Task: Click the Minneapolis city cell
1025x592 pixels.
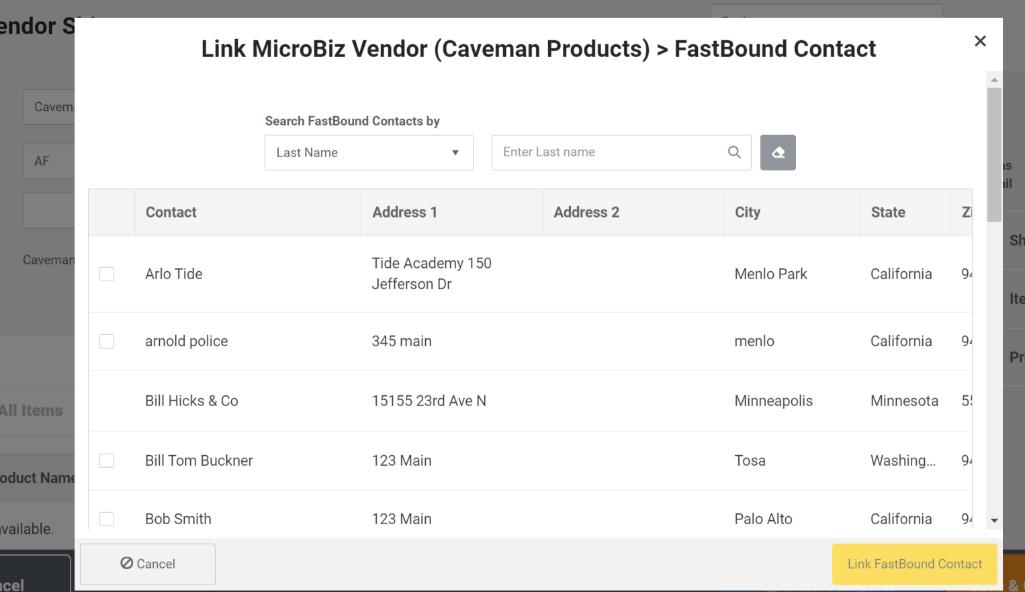Action: coord(774,401)
